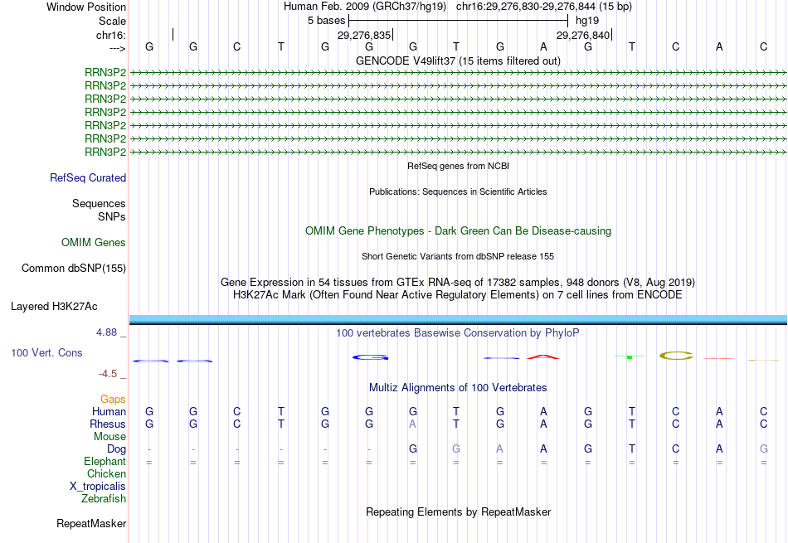Click the Human Feb. 2009 (GRCh37/hg19) assembly text
788x543 pixels.
pyautogui.click(x=365, y=7)
